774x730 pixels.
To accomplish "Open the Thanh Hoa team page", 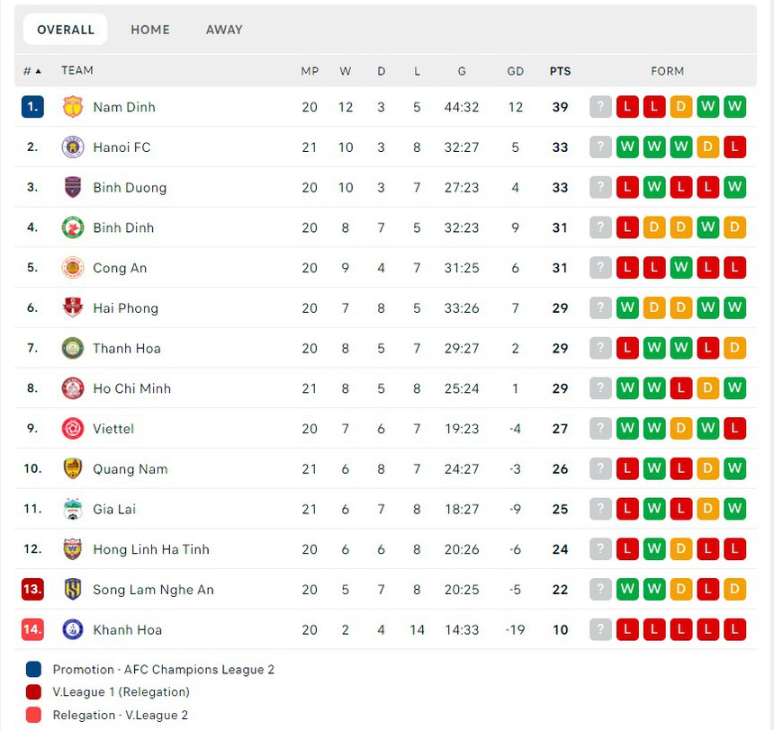I will [x=126, y=348].
